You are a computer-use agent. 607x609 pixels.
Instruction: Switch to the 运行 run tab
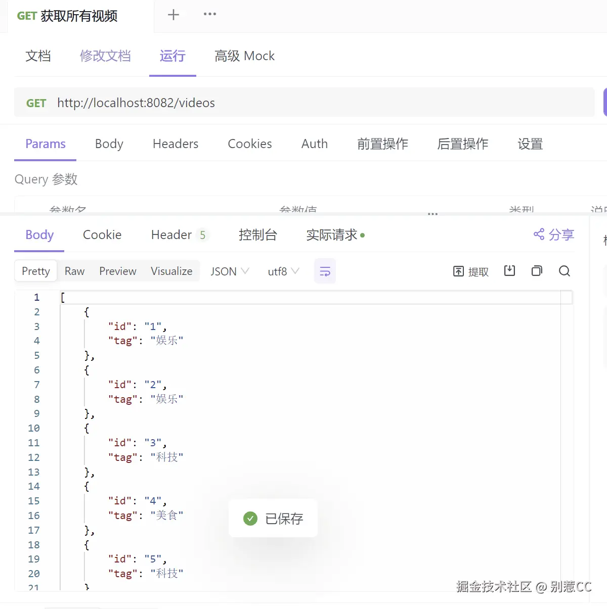172,56
